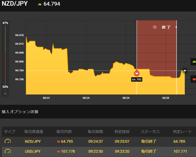
Task: Click the history clock icon next to 終了
Action: (x=155, y=27)
